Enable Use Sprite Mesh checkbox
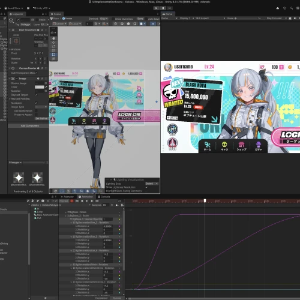The height and width of the screenshot is (300, 300). [x=36, y=111]
